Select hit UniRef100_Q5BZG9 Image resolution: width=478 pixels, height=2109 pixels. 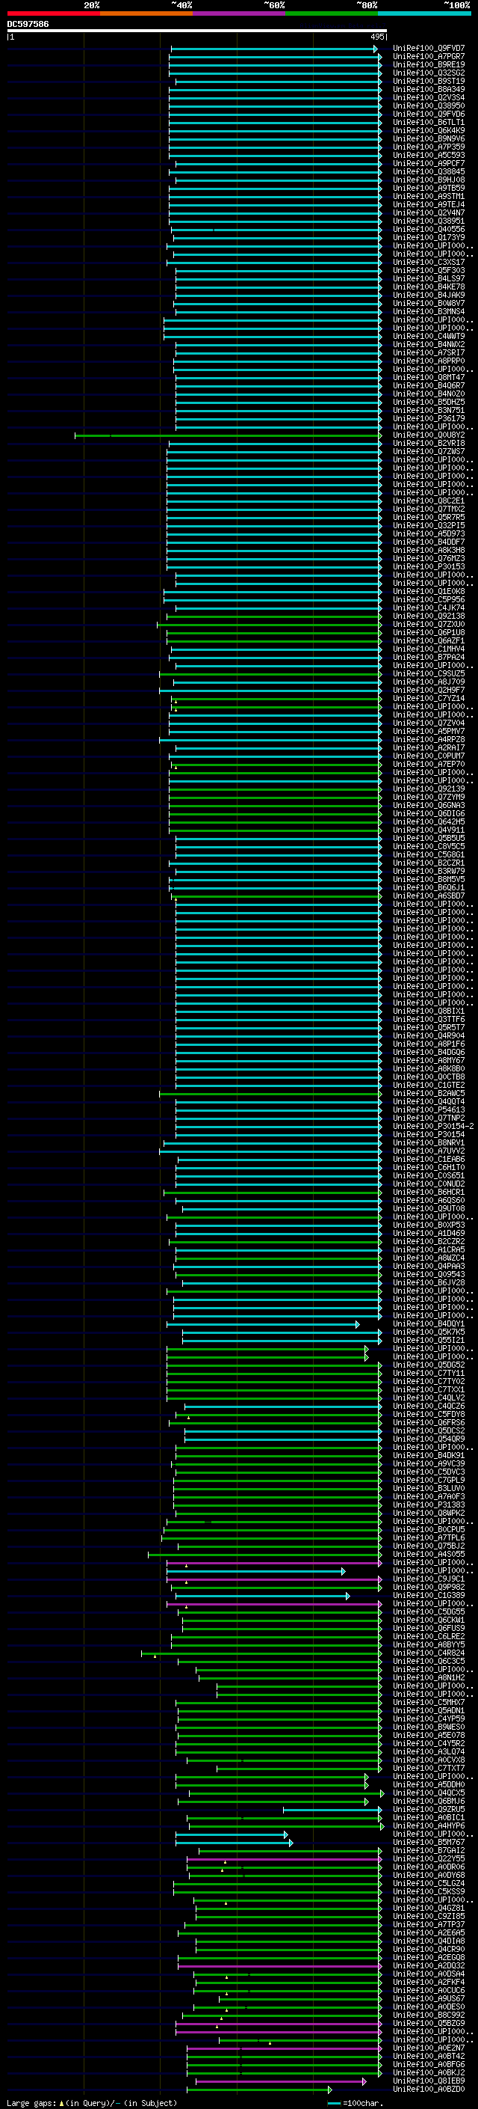(x=428, y=2023)
